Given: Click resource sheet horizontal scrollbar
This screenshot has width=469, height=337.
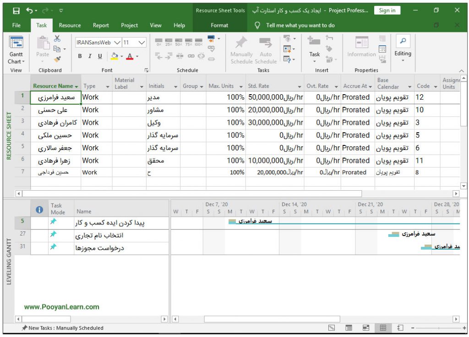Looking at the screenshot, I should tap(192, 194).
